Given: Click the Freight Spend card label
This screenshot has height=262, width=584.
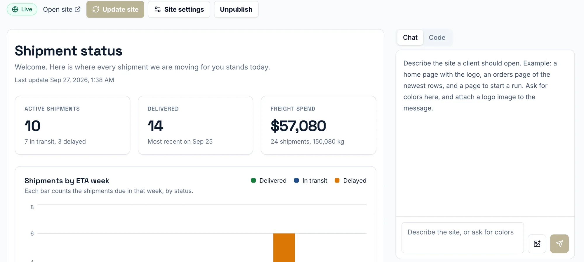Looking at the screenshot, I should 293,109.
